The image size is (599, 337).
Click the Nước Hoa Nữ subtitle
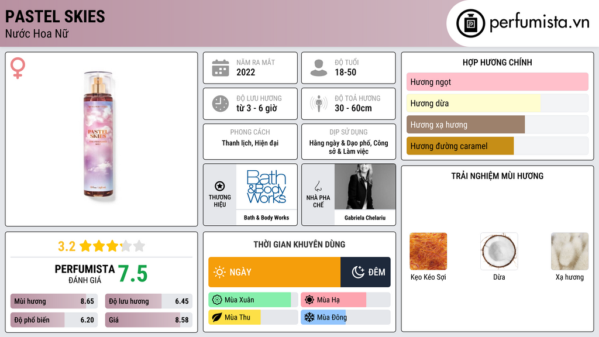[x=37, y=33]
